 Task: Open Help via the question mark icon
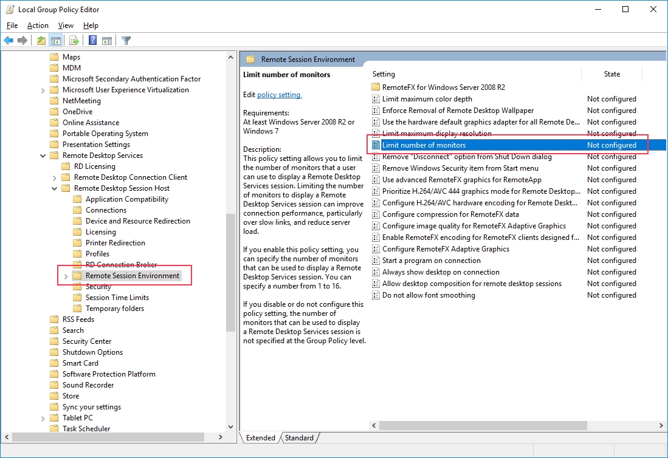[x=92, y=41]
